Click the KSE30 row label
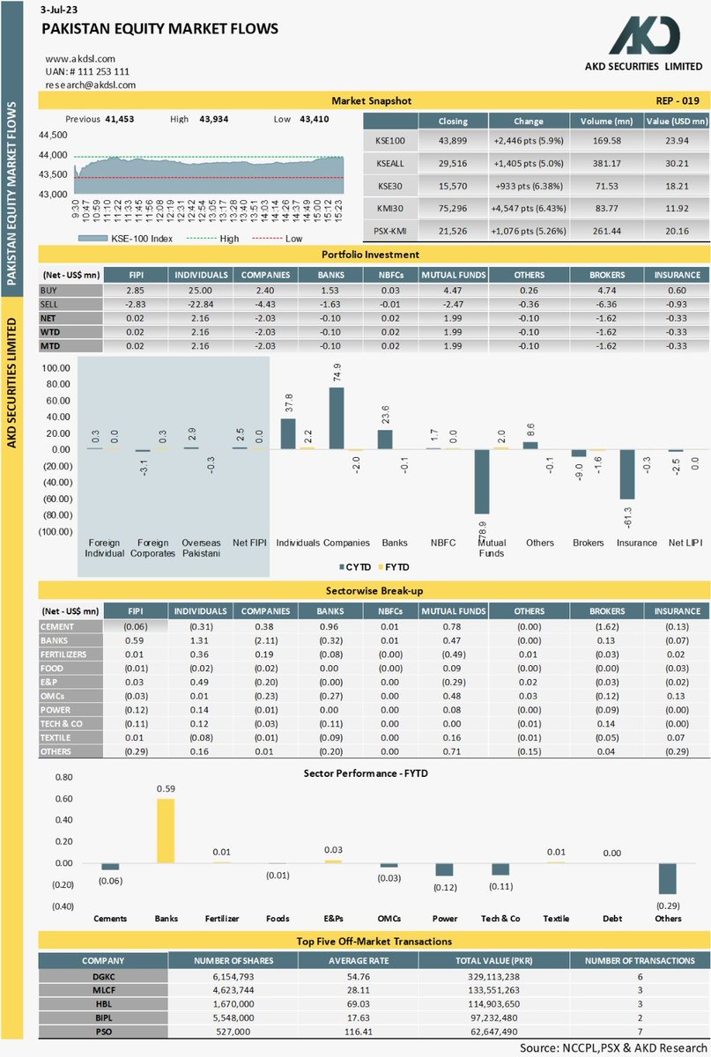711x1057 pixels. [389, 186]
